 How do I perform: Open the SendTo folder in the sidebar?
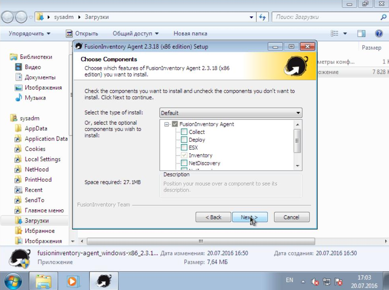pyautogui.click(x=30, y=200)
